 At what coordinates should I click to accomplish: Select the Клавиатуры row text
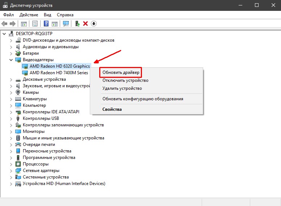pos(35,99)
